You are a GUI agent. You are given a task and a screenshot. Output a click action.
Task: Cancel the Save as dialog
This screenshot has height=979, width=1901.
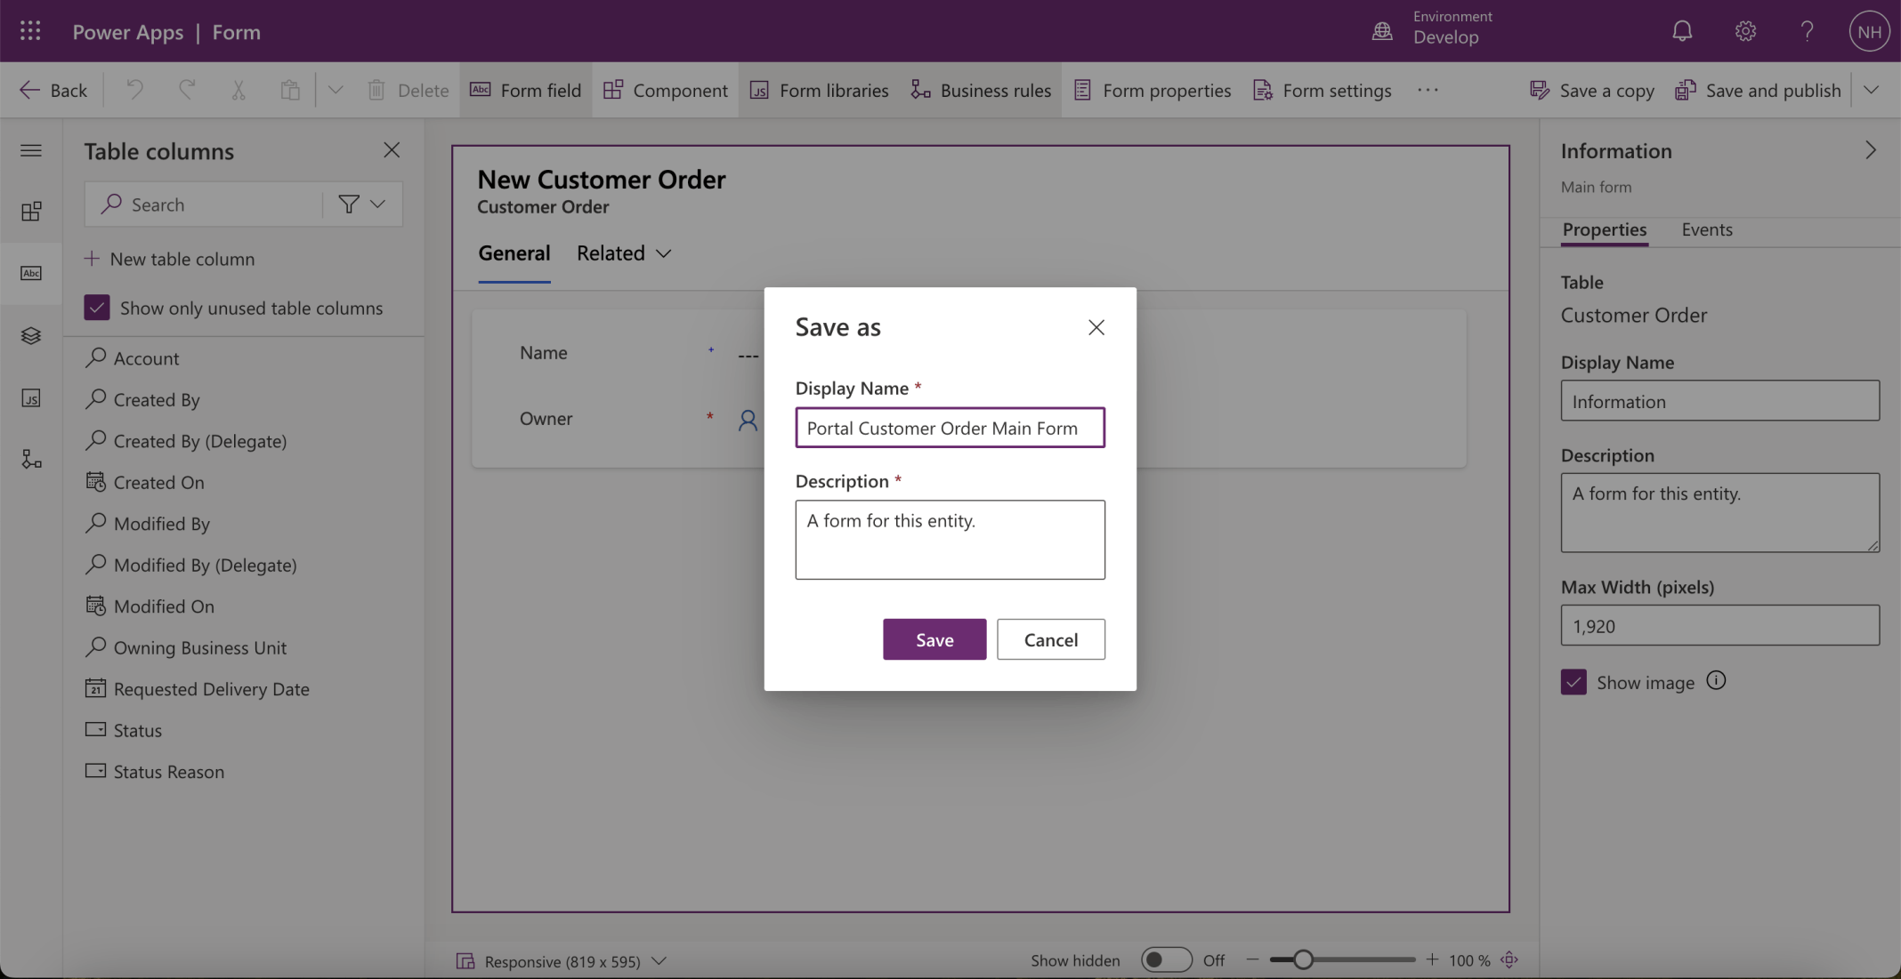point(1050,639)
